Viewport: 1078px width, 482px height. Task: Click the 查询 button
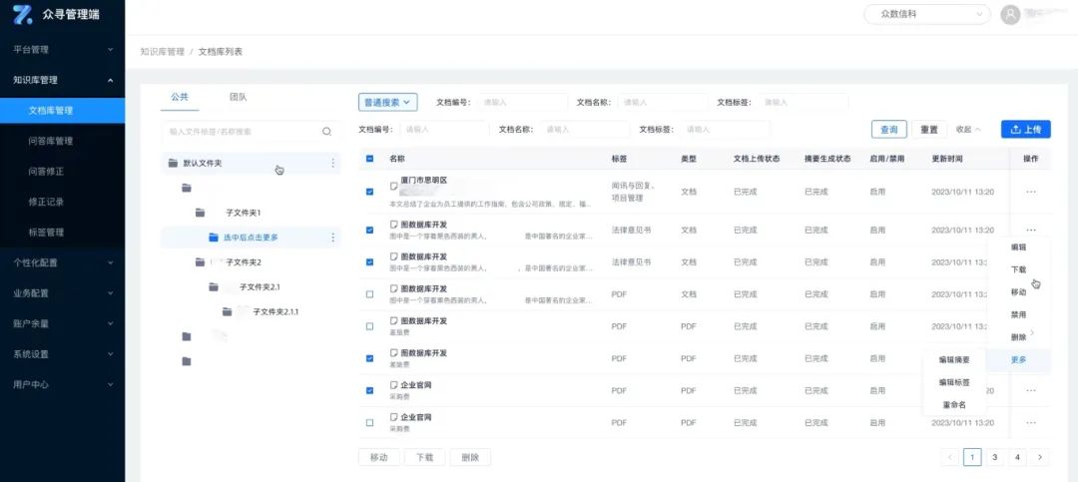[889, 130]
